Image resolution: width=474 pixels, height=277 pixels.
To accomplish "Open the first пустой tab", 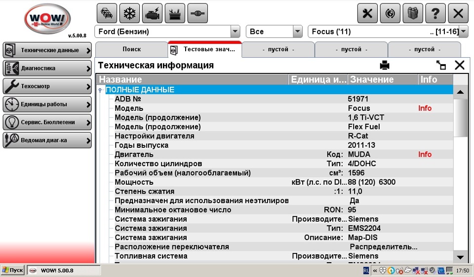I will coord(278,49).
